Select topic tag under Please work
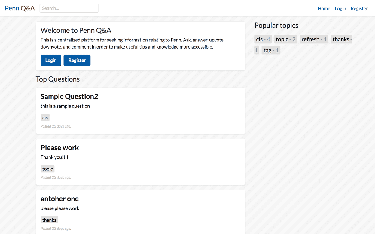The height and width of the screenshot is (234, 375). (47, 169)
